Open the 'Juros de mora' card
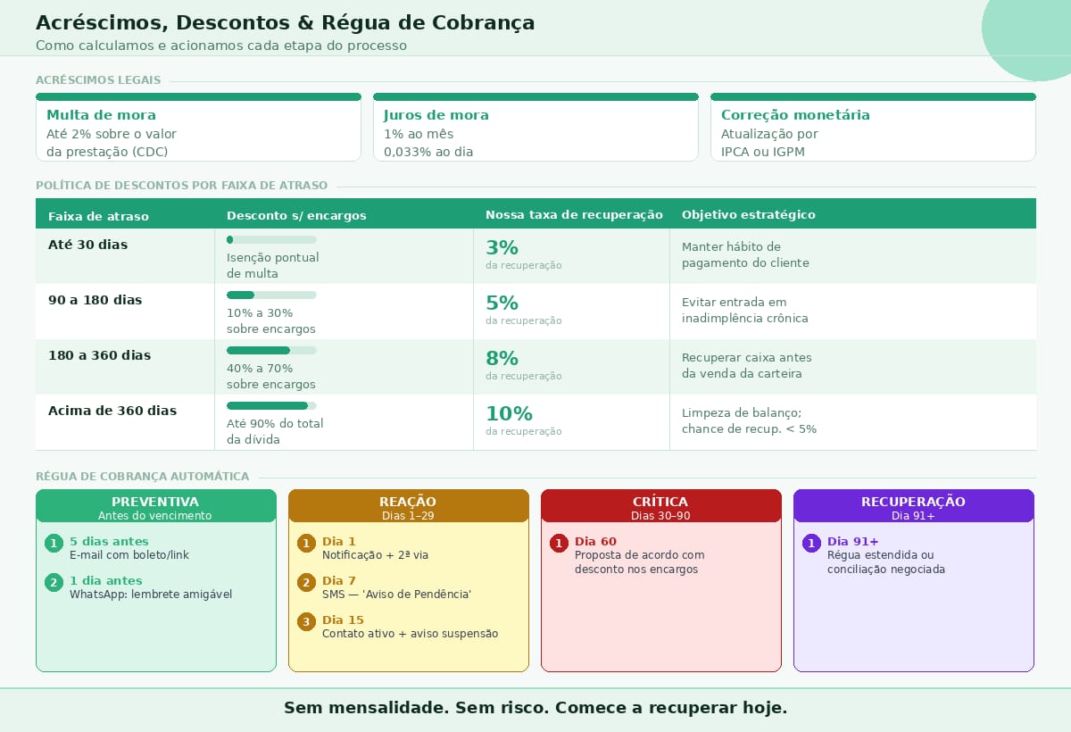 pyautogui.click(x=535, y=128)
